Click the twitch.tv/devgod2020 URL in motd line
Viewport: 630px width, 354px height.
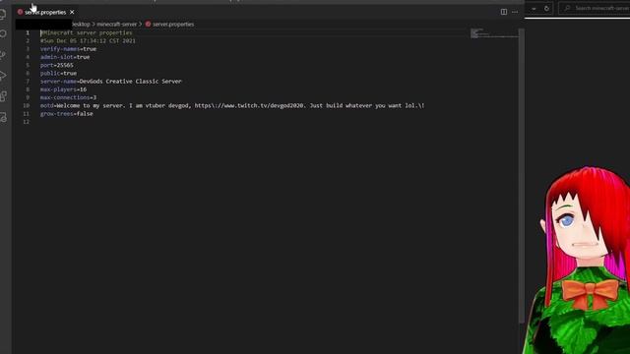pyautogui.click(x=250, y=105)
